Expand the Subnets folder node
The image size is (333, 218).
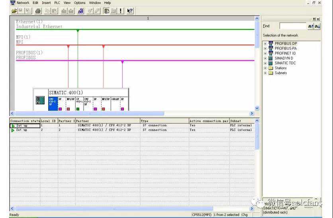(x=265, y=73)
